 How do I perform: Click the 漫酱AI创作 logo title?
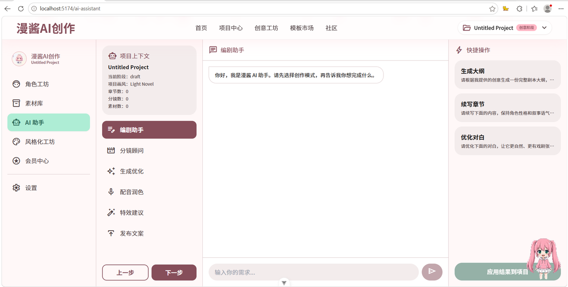(x=46, y=28)
